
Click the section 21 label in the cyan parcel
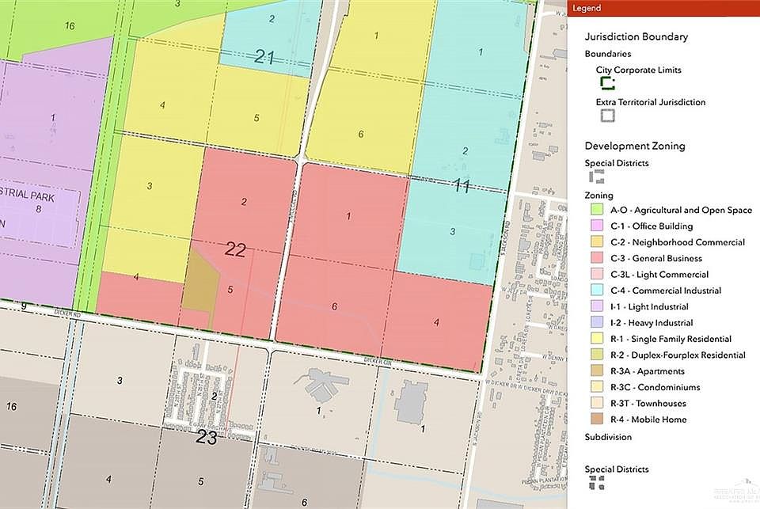click(x=264, y=56)
